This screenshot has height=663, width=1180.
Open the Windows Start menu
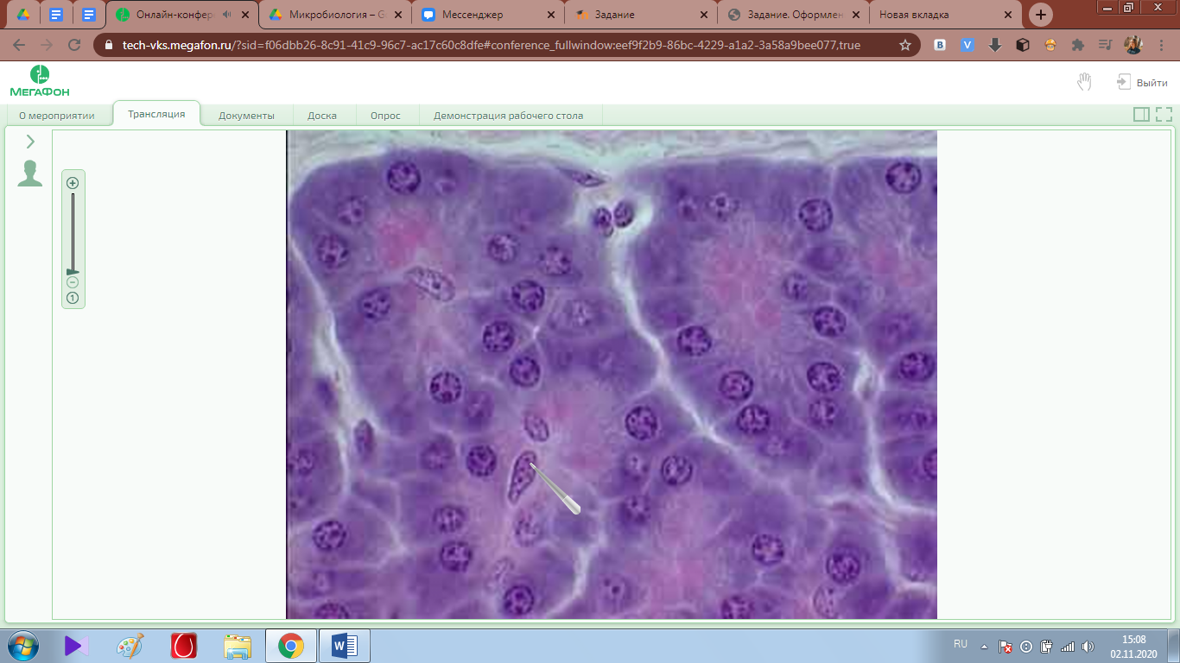coord(23,645)
